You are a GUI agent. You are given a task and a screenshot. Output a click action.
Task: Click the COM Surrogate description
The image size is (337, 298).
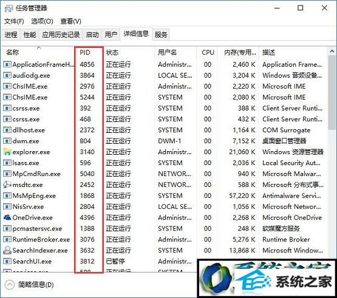click(286, 130)
